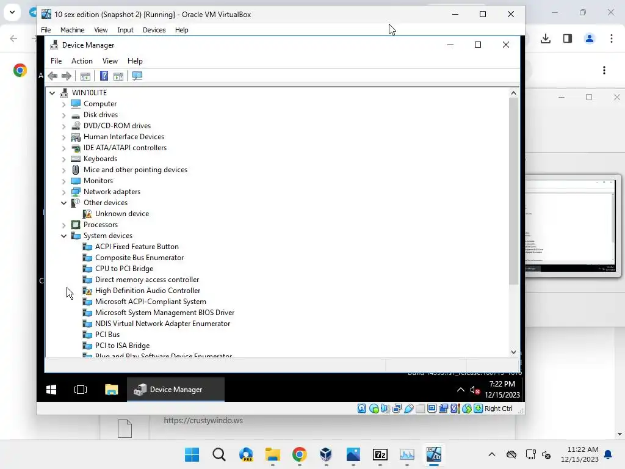Expand the Keyboards category
This screenshot has height=469, width=625.
point(63,159)
